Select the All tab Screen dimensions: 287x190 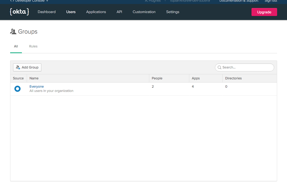pos(16,46)
